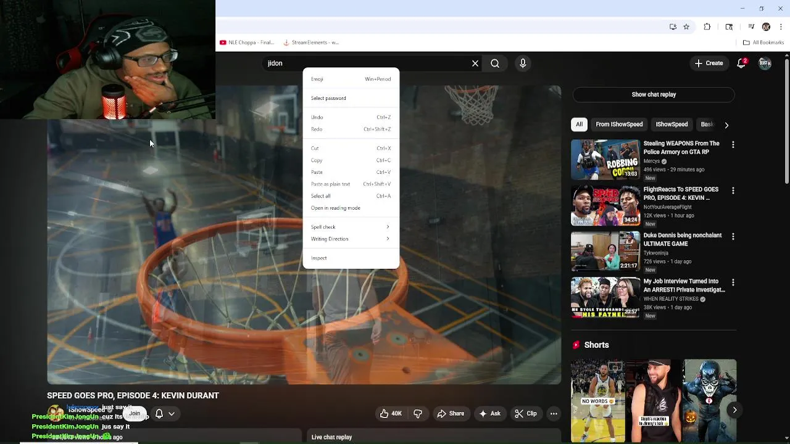Click the Share button
This screenshot has height=444, width=790.
point(451,413)
